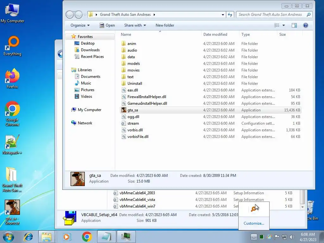Open the models folder
Screen dimensions: 324x243
click(211, 63)
